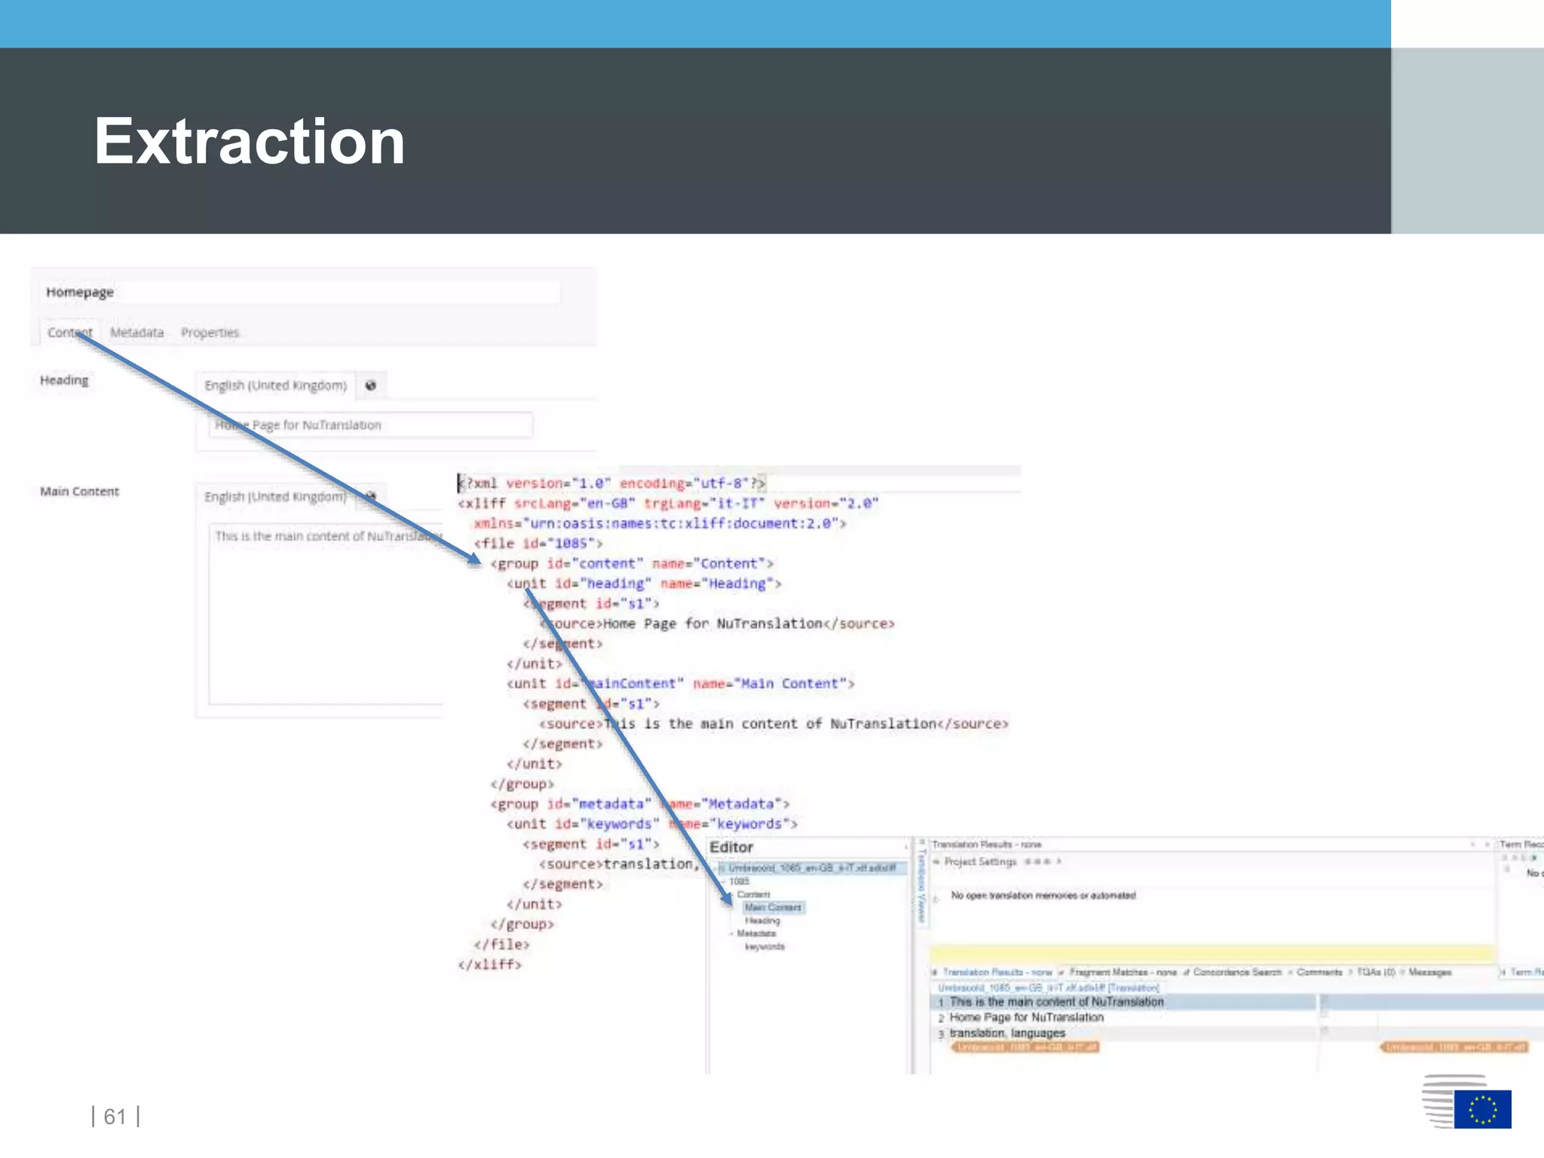Screen dimensions: 1544x1158
Task: Click globe icon beside Main Content language
Action: click(x=370, y=496)
